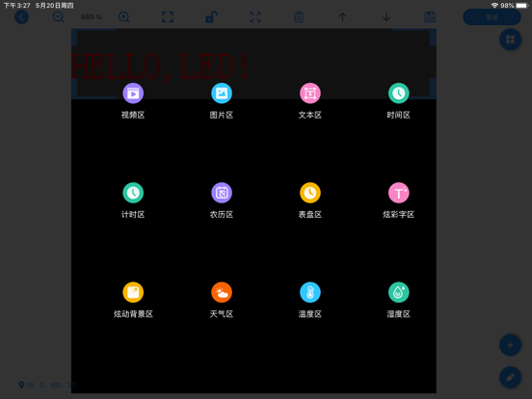Move layer down with down arrow

(386, 17)
